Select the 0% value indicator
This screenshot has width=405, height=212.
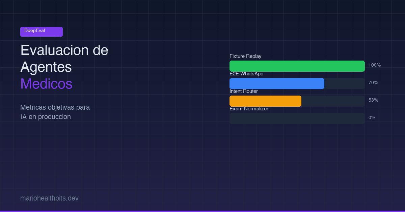371,117
